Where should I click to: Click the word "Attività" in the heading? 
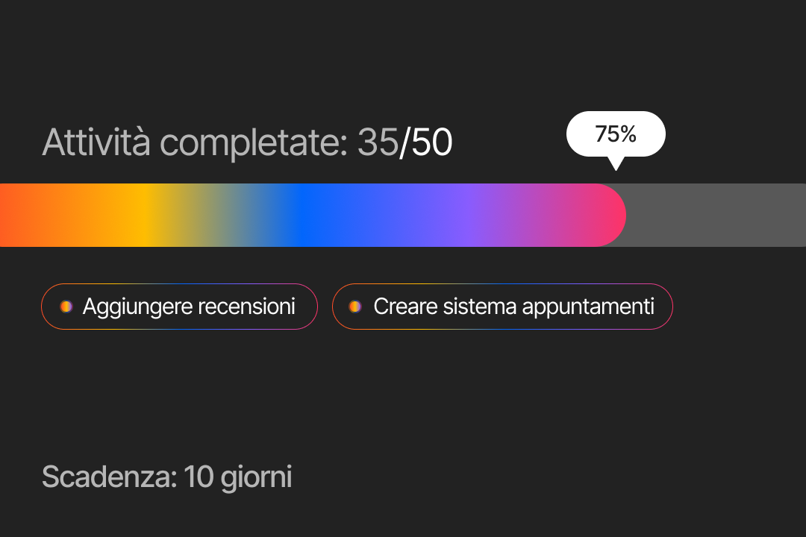[x=98, y=142]
